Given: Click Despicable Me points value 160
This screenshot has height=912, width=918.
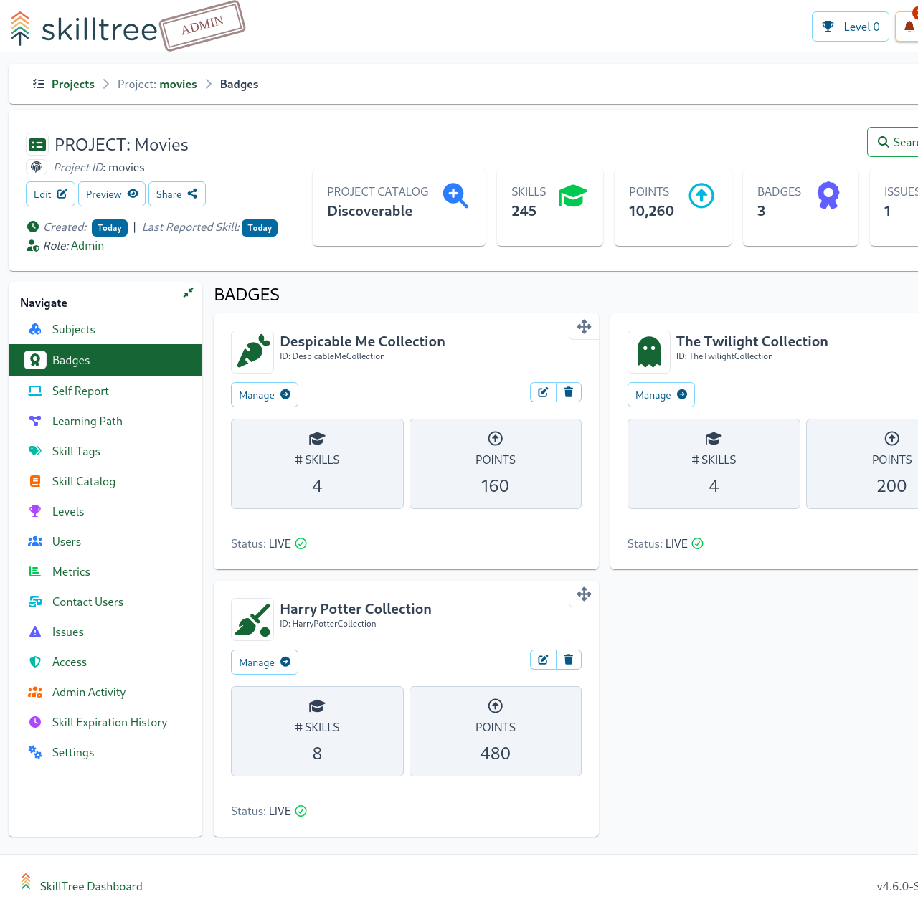Looking at the screenshot, I should (x=495, y=486).
